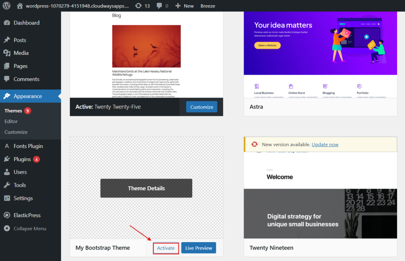Open the comments bubble icon in admin bar

pyautogui.click(x=159, y=6)
